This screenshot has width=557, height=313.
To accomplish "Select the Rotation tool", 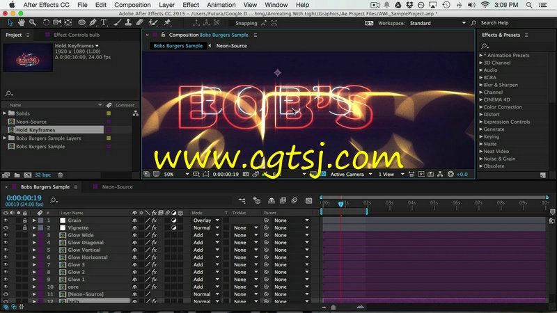I will [46, 23].
